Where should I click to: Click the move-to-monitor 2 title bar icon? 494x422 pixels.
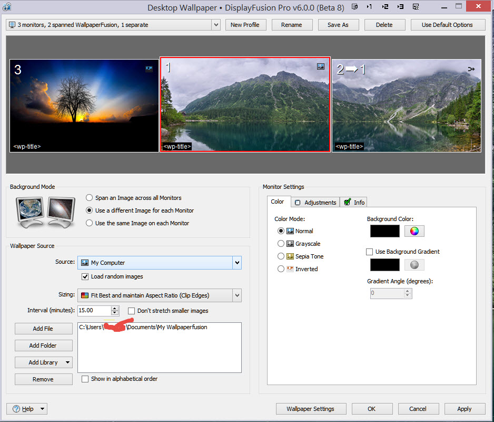(x=385, y=7)
